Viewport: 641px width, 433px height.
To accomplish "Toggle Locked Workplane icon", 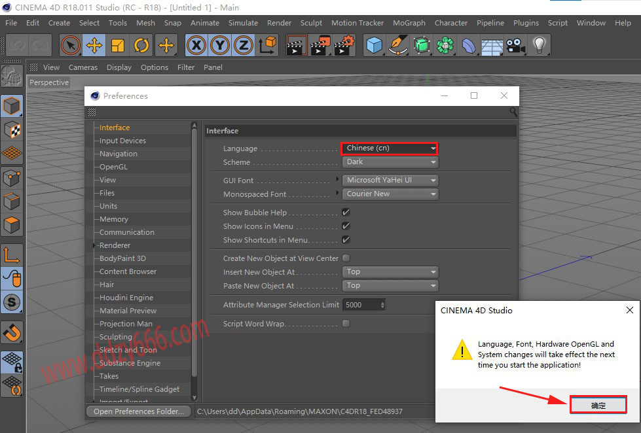I will pyautogui.click(x=12, y=362).
